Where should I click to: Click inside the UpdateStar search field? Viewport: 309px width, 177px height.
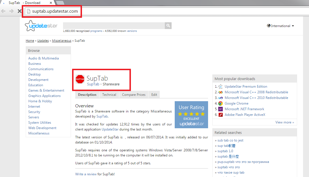pos(114,26)
